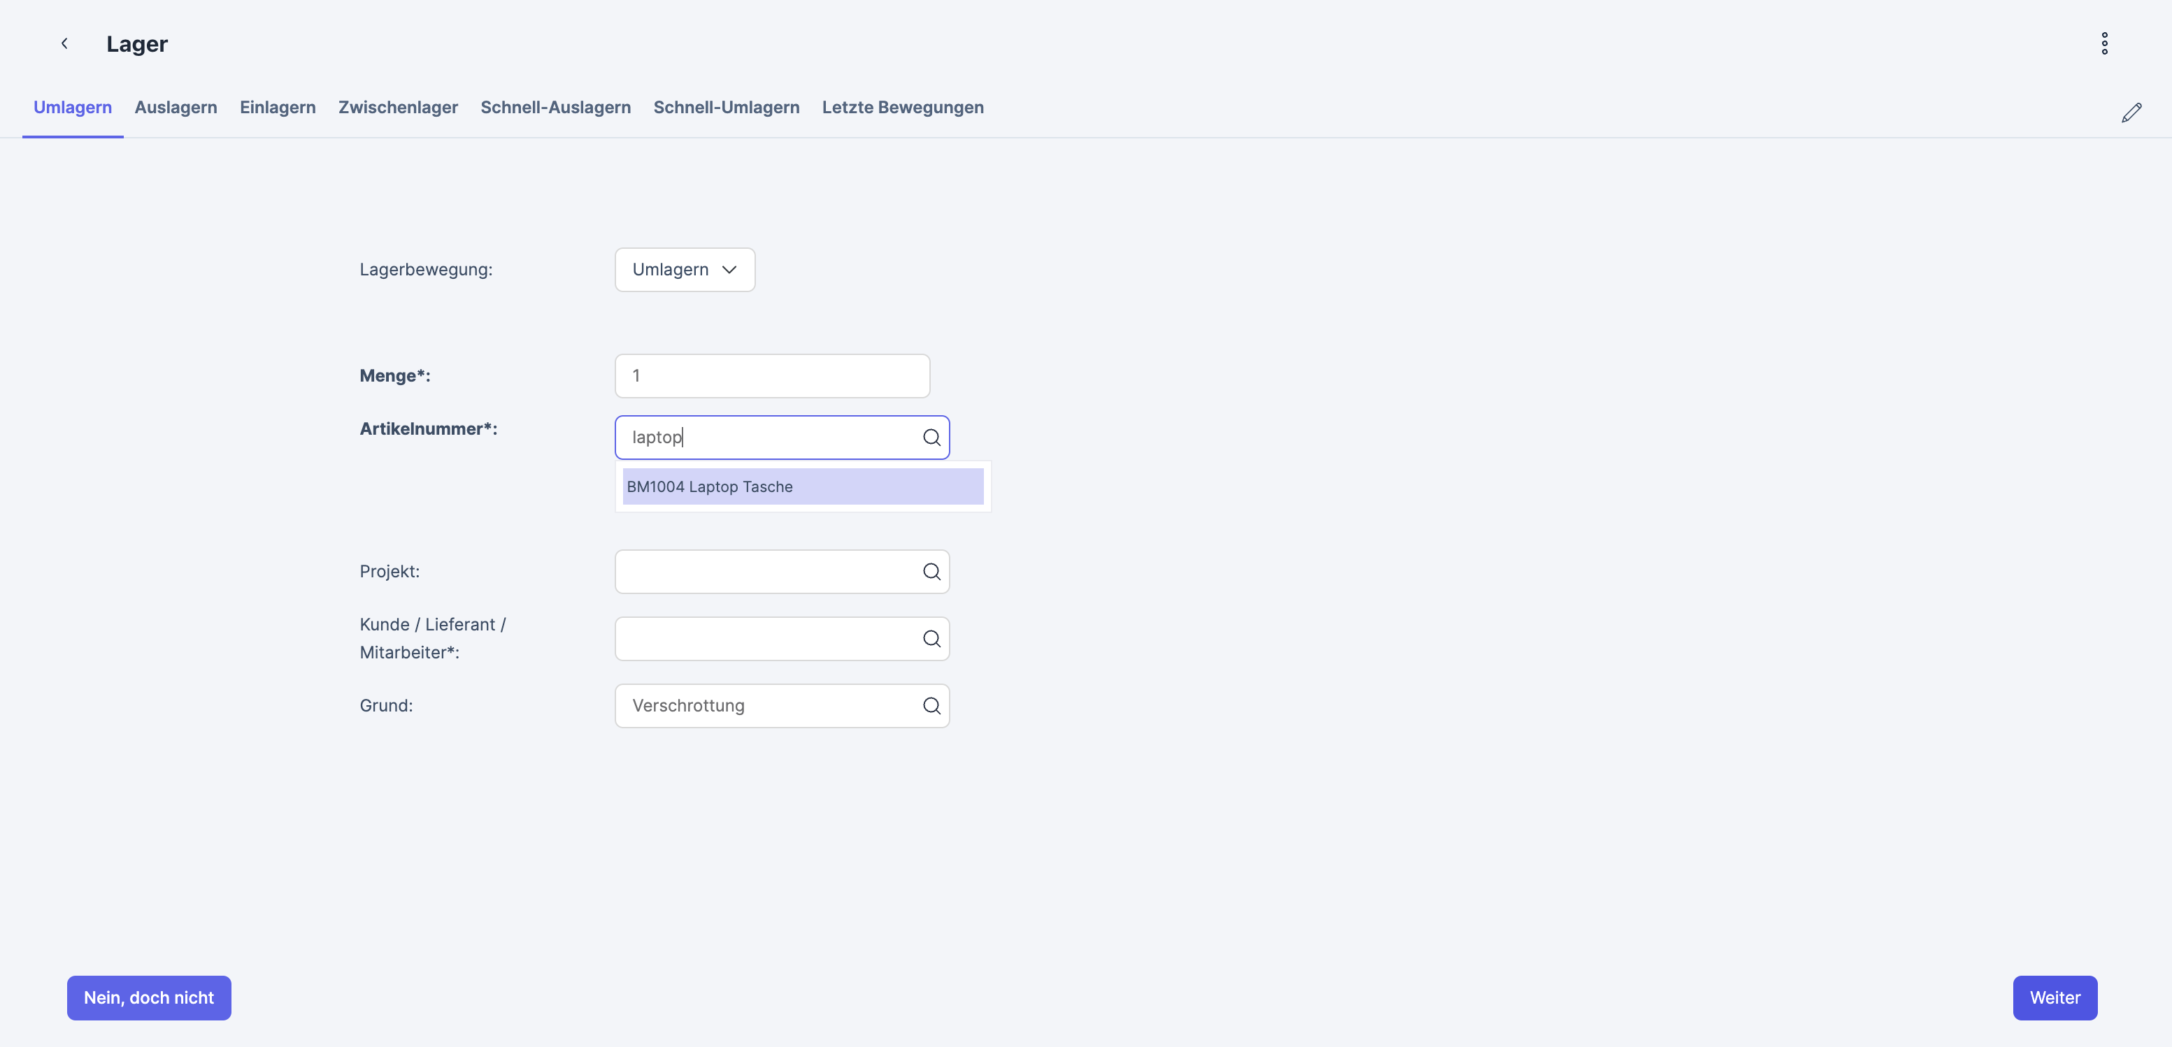Click the Nein, doch nicht button

148,997
